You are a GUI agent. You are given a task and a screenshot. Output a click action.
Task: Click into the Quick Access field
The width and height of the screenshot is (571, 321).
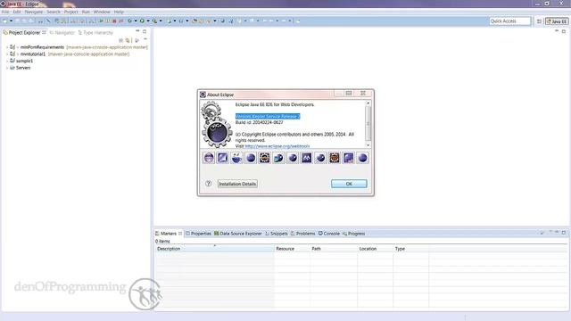point(509,21)
